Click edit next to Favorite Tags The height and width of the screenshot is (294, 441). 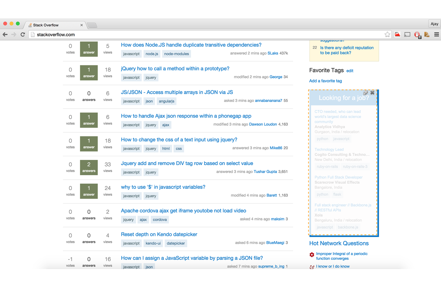[350, 71]
